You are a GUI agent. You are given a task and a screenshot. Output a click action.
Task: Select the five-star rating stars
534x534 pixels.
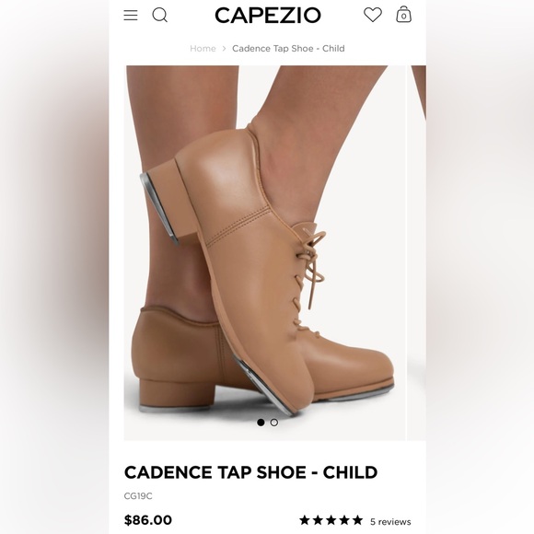pyautogui.click(x=331, y=520)
